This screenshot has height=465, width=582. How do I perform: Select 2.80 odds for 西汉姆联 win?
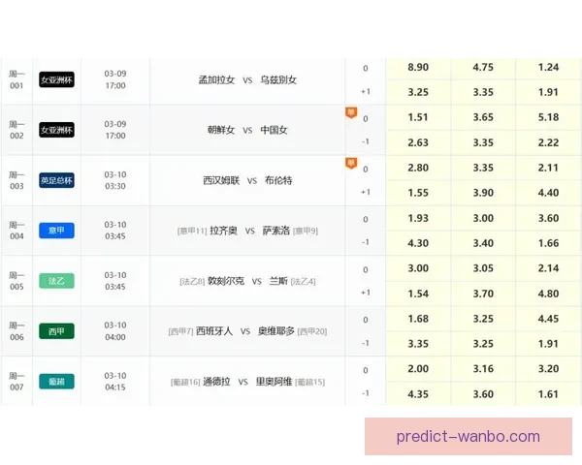pos(418,168)
